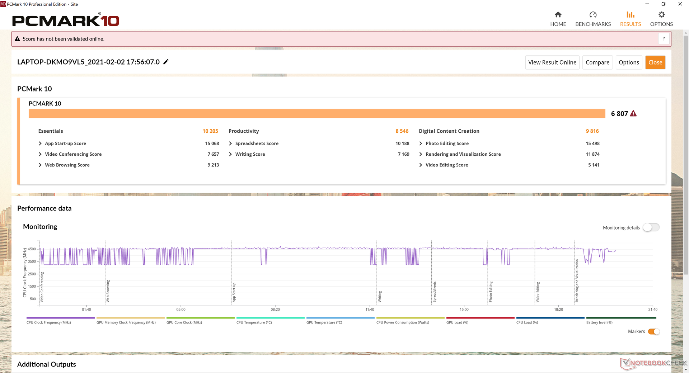The width and height of the screenshot is (689, 373).
Task: Click the vertical scrollbar thumb
Action: 686,155
